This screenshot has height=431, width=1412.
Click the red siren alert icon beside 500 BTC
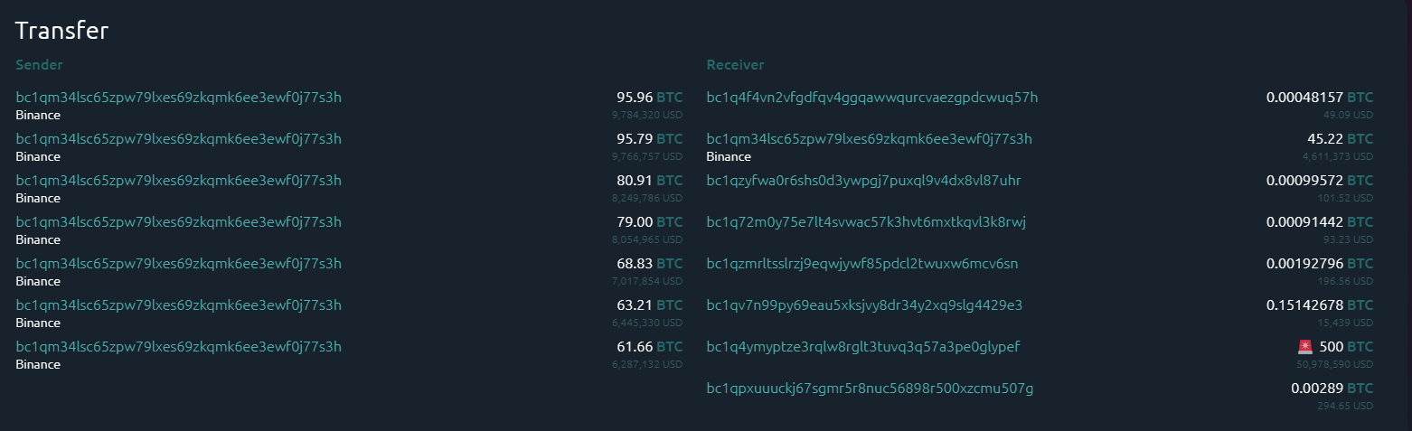pyautogui.click(x=1304, y=347)
